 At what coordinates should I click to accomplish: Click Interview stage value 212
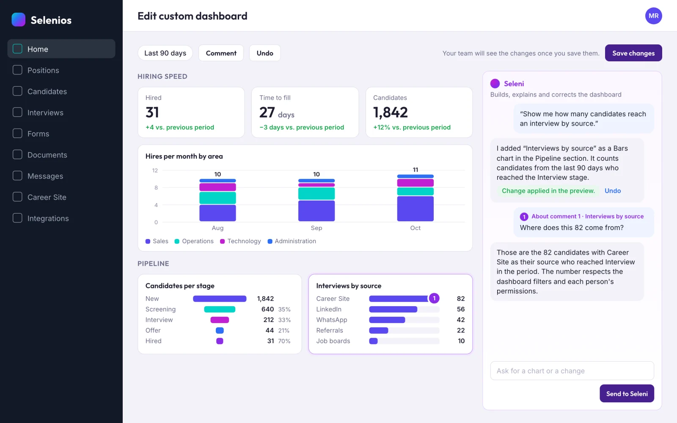pos(268,320)
